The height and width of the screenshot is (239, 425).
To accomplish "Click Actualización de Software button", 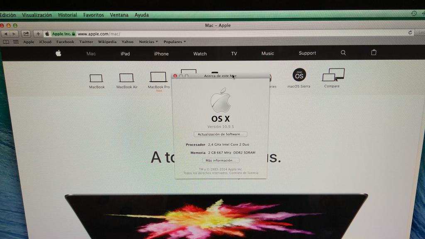I will (220, 134).
